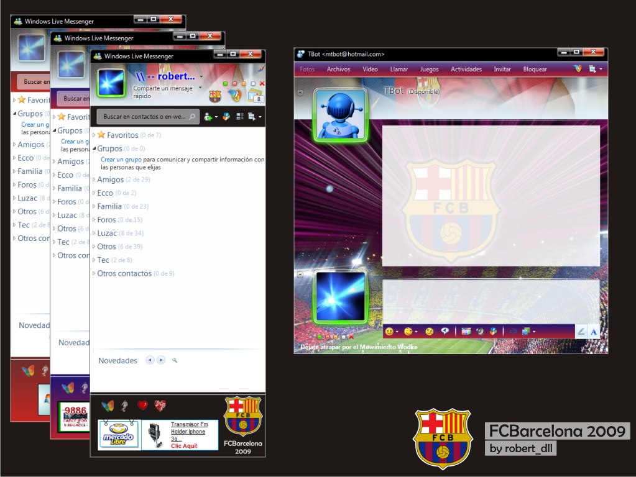Open the background picture icon in chat toolbar
The height and width of the screenshot is (477, 636).
[526, 331]
